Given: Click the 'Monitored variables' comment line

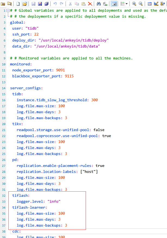Looking at the screenshot, I should [x=71, y=58].
